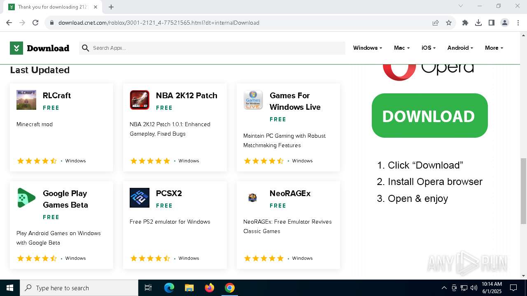Click 'Free PS2 emulator for Windows' text
This screenshot has height=296, width=527.
click(x=170, y=222)
